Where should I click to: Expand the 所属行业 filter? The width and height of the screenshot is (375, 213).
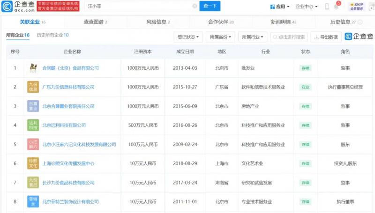point(253,37)
